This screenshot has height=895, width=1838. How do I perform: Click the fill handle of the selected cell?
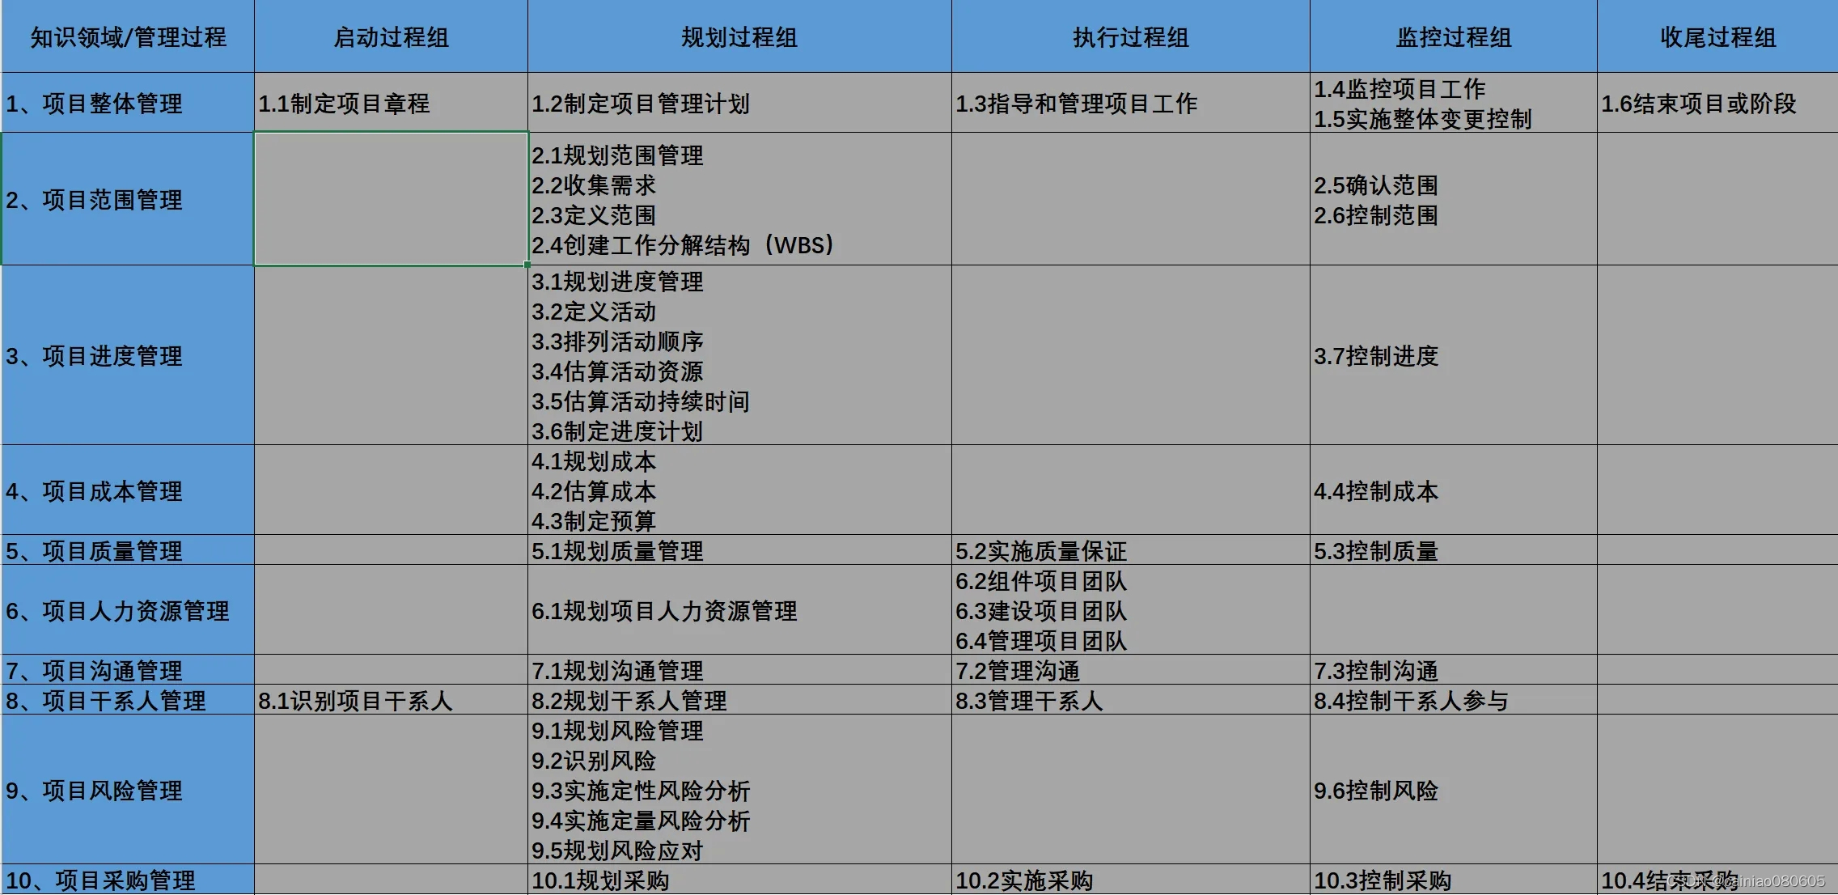pos(527,265)
